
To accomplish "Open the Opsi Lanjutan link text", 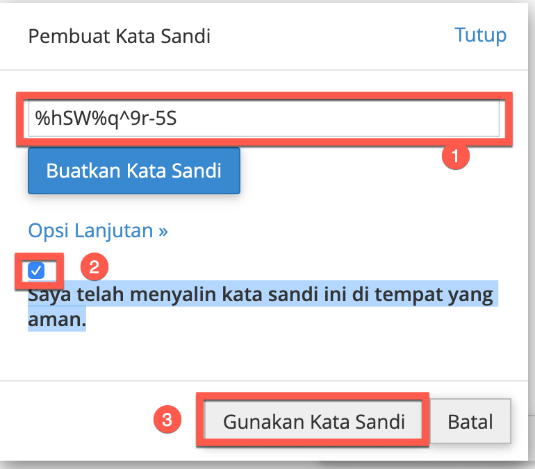I will (x=91, y=231).
